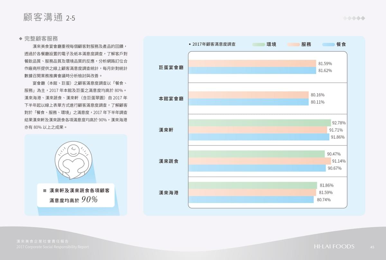
Task: Click the 90.67% bar value
Action: pyautogui.click(x=335, y=168)
